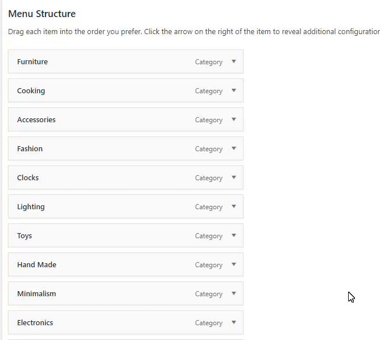Expand the Electronics menu item arrow
Viewport: 380px width, 340px height.
pyautogui.click(x=233, y=322)
